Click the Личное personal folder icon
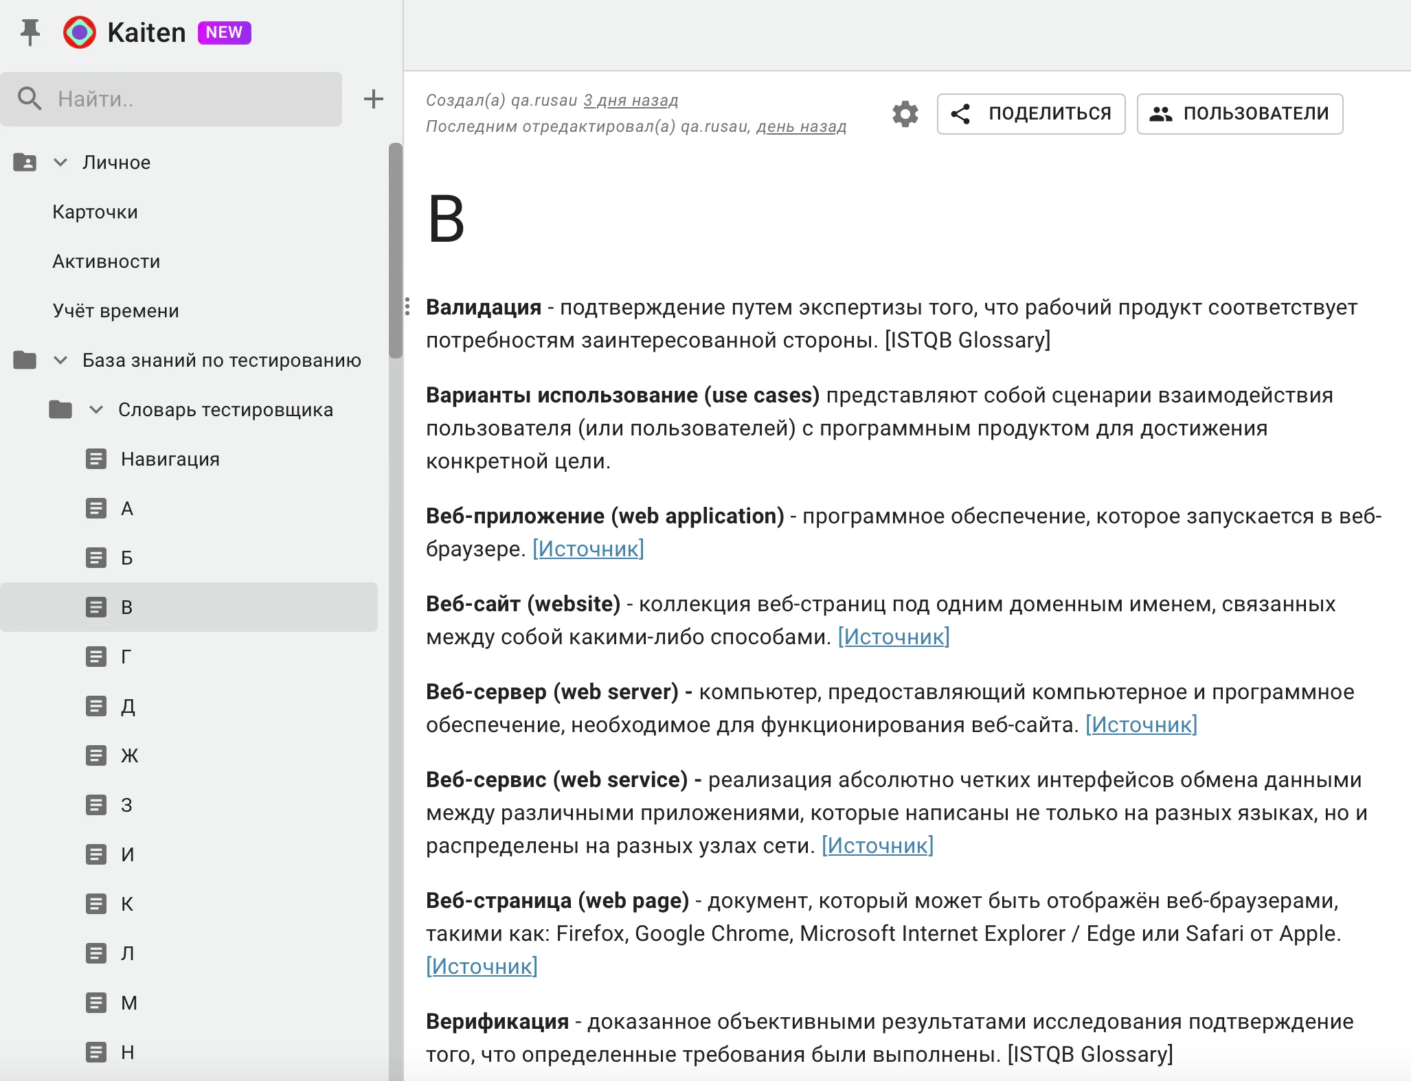 click(x=25, y=162)
